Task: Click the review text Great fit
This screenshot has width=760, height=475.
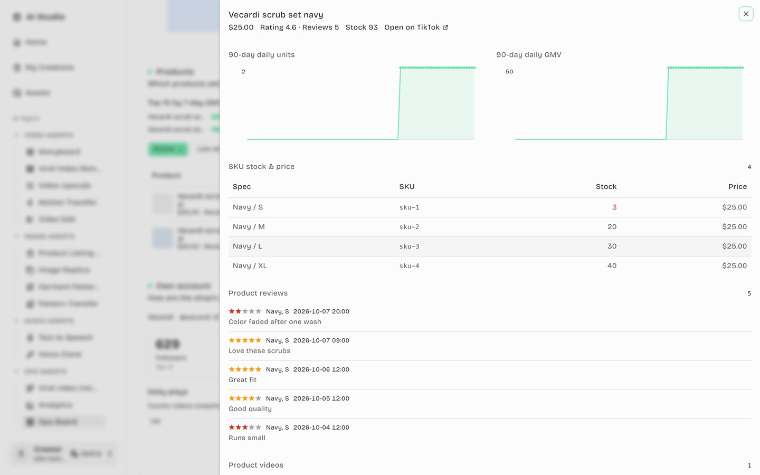Action: 243,380
